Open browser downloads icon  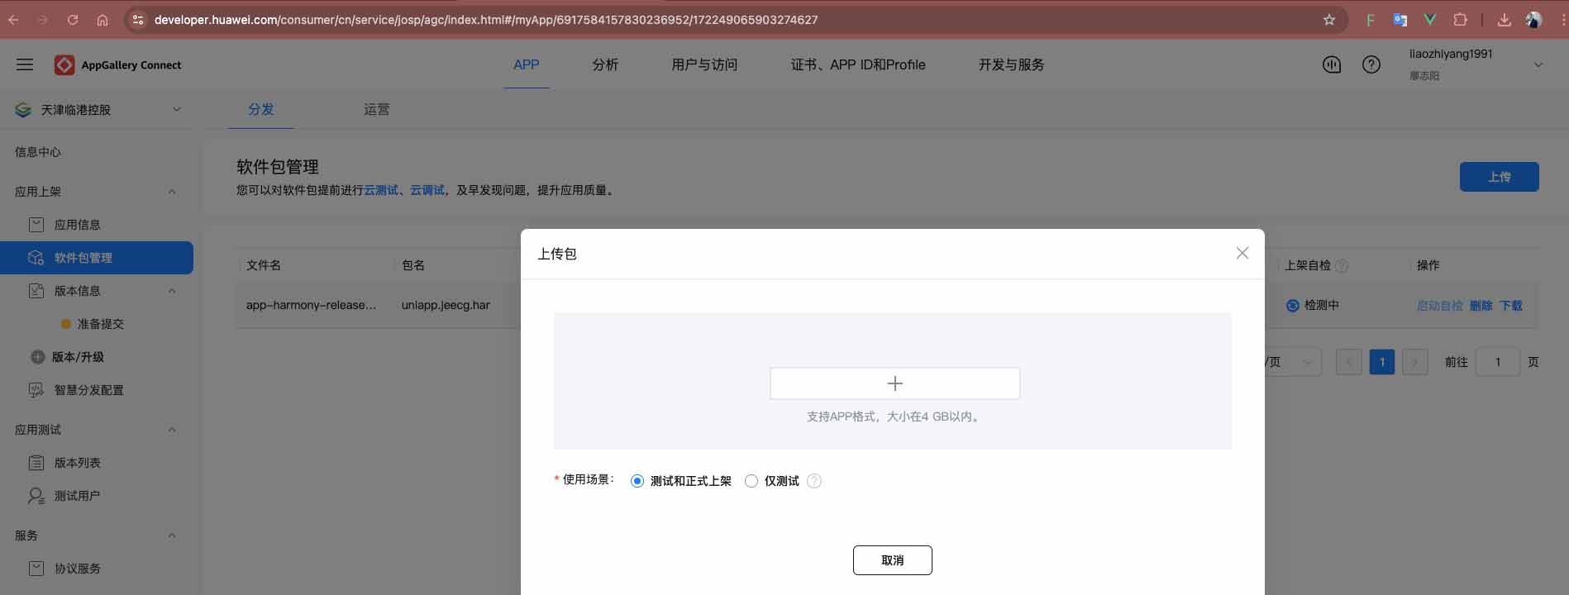1504,20
